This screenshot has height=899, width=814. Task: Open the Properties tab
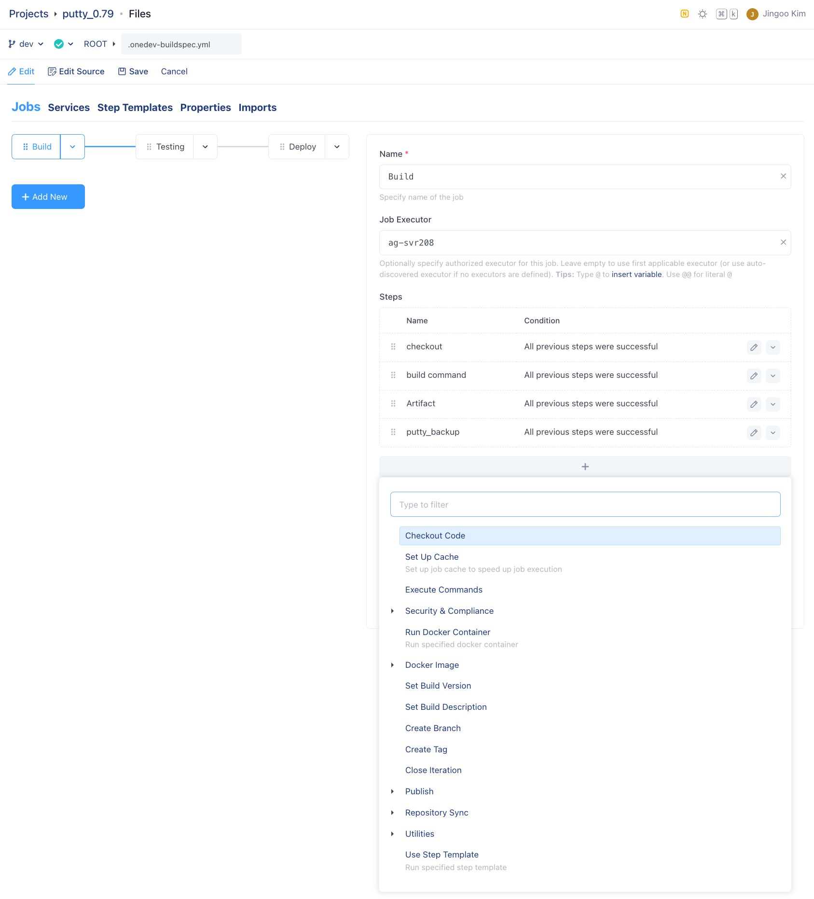pyautogui.click(x=206, y=108)
